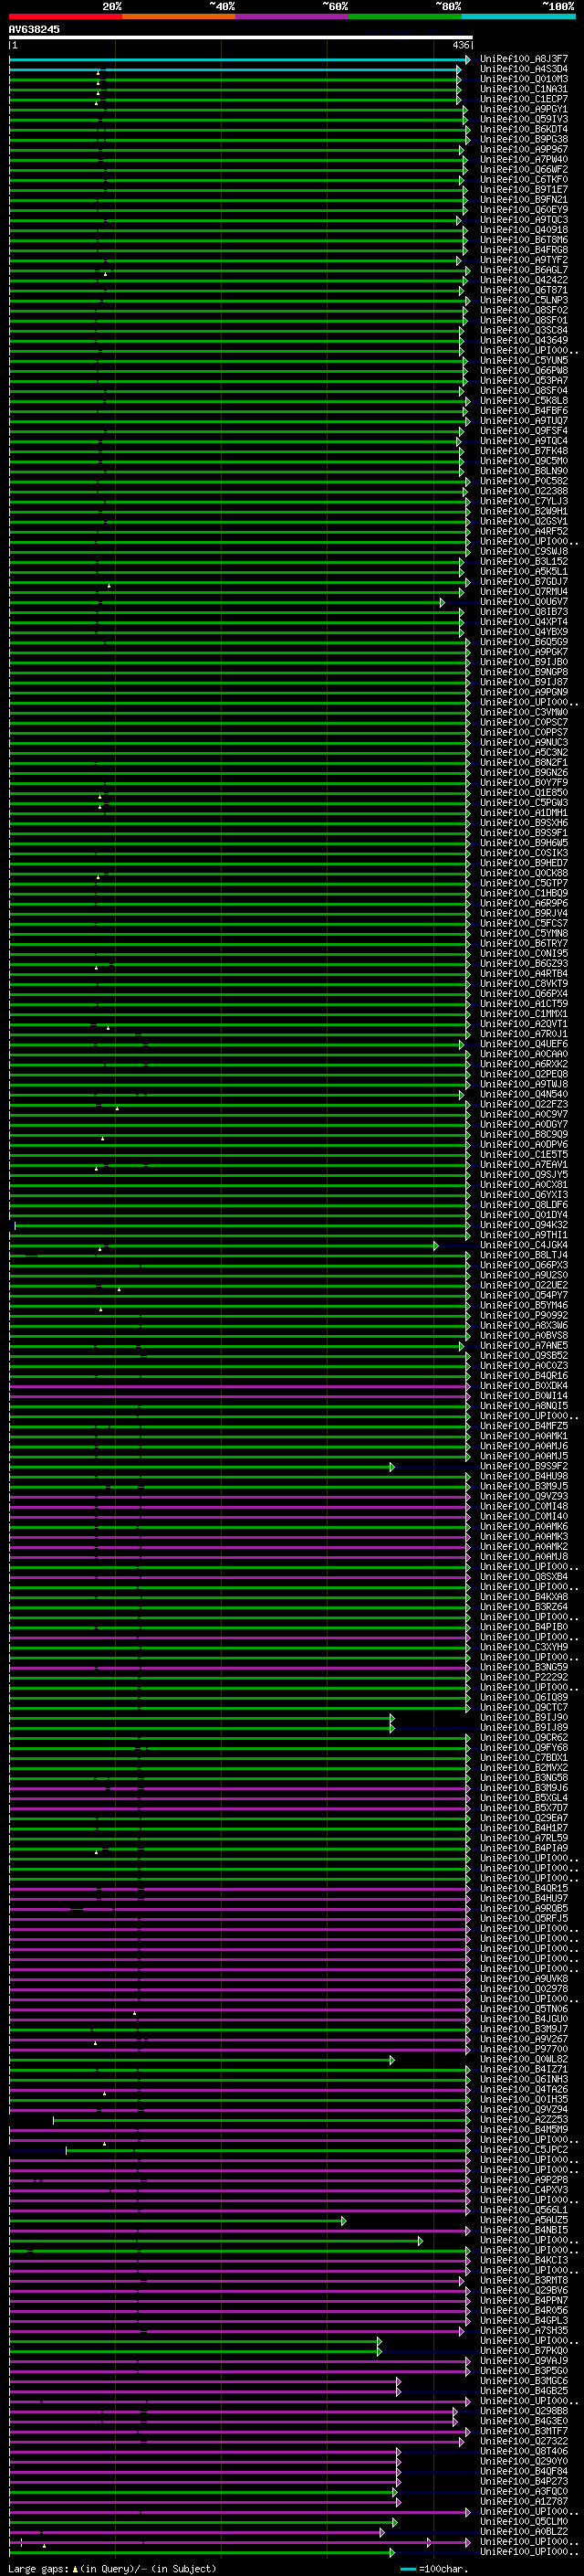The width and height of the screenshot is (584, 2576).
Task: Click label UniRef100_A7ANE5
Action: (x=524, y=1347)
